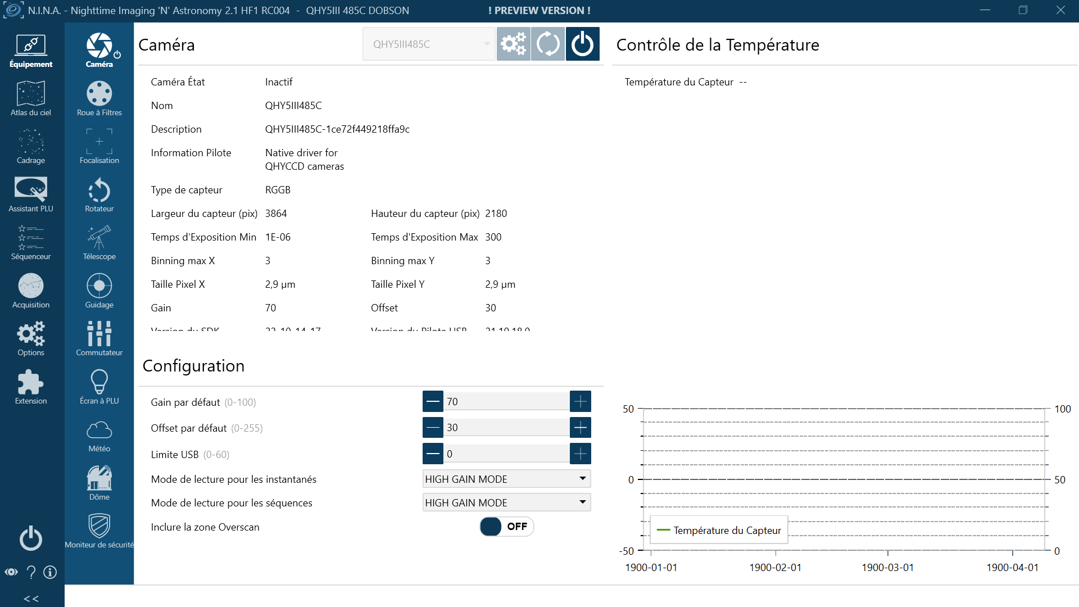The image size is (1079, 607).
Task: Open the Focalisation equipment tab
Action: pyautogui.click(x=99, y=147)
